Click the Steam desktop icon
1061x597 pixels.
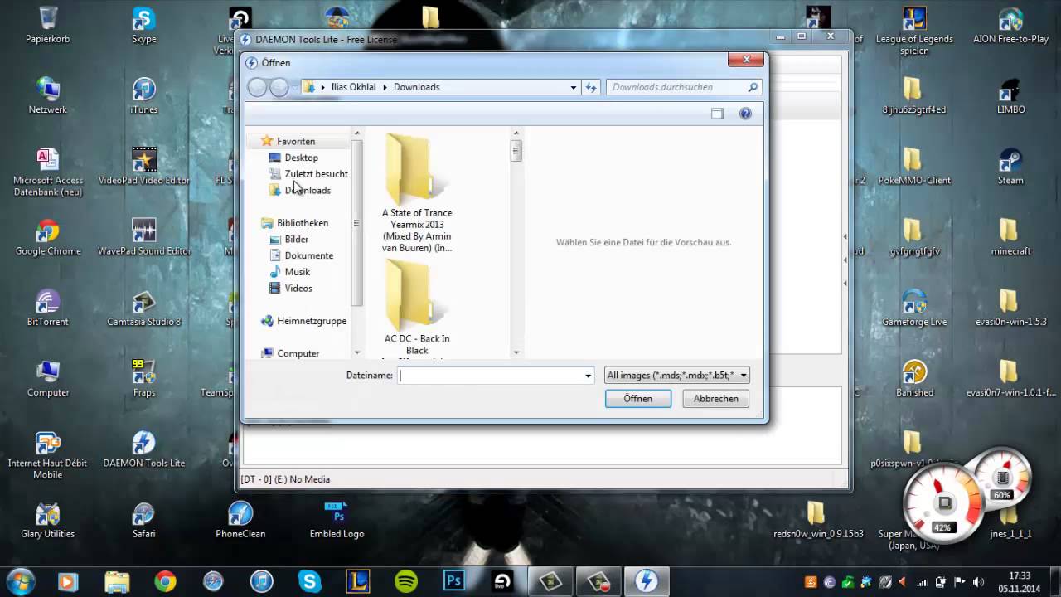(1010, 167)
